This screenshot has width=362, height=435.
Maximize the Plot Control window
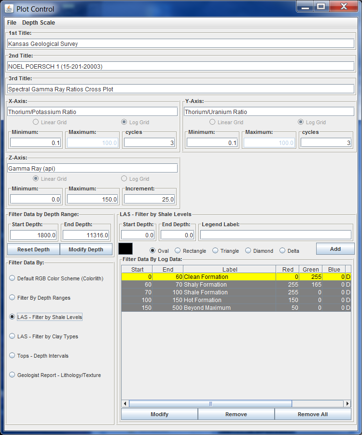(x=321, y=6)
